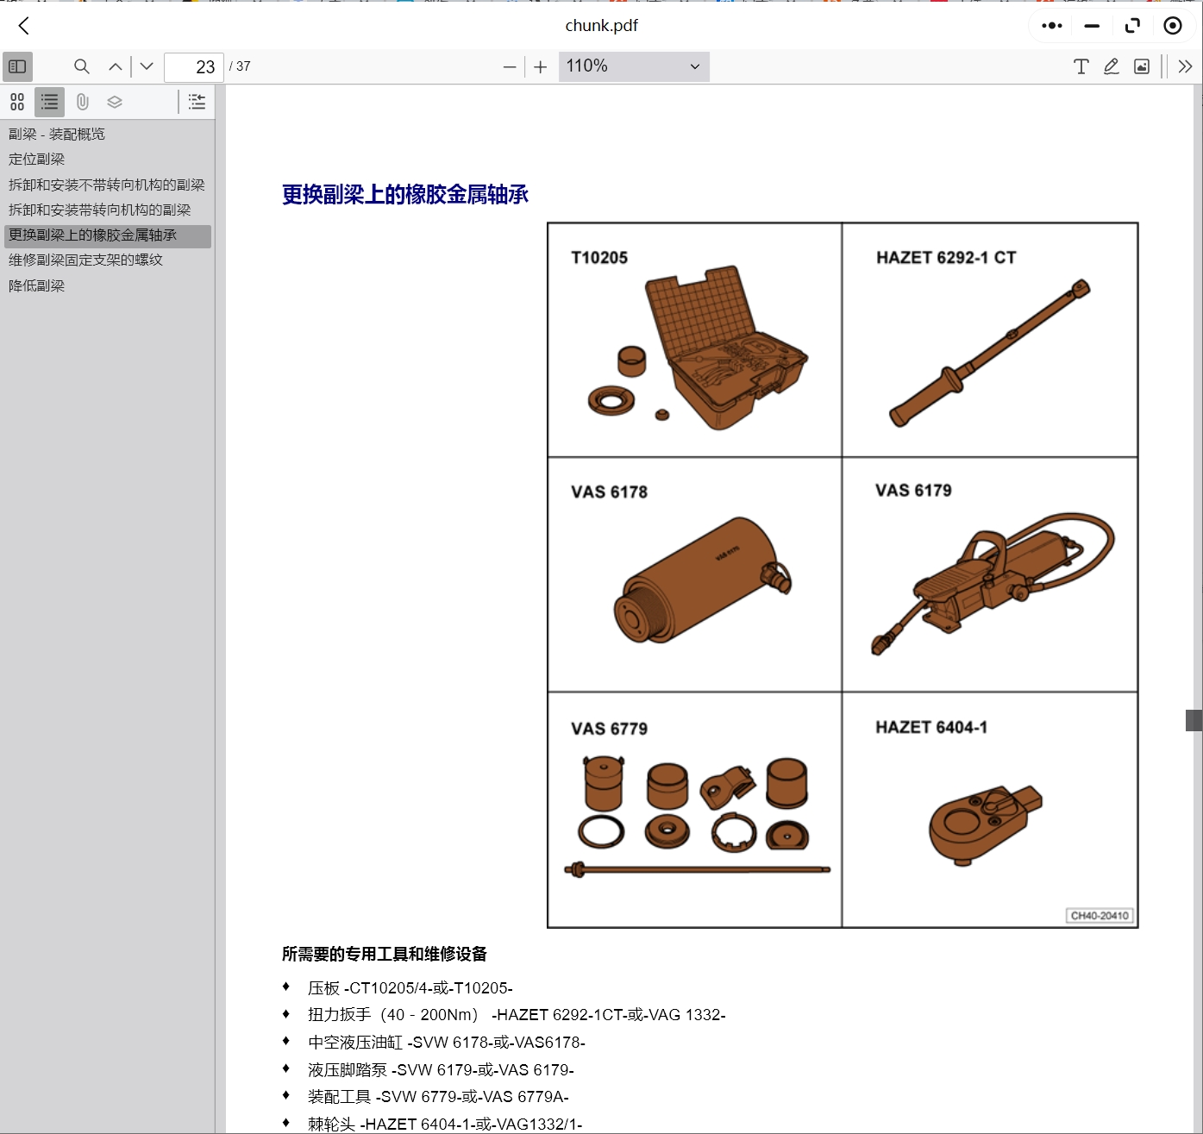Zoom in with the plus button
The image size is (1203, 1134).
pos(541,67)
